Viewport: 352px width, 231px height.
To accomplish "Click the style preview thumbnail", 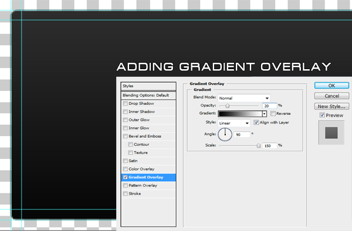I will click(331, 133).
